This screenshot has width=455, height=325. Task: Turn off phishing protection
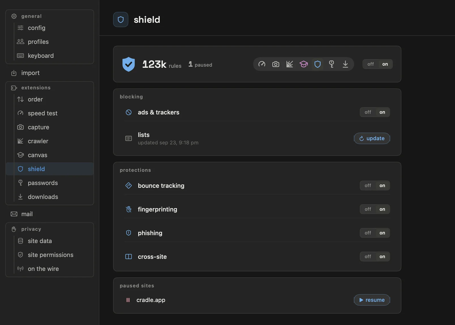[x=368, y=233]
